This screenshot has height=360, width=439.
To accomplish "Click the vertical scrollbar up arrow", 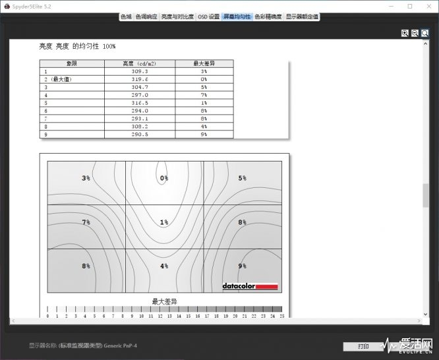I will [426, 44].
